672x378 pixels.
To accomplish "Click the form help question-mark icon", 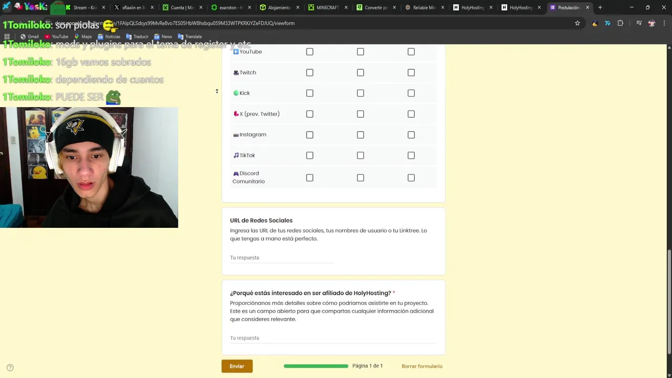I will click(x=10, y=368).
